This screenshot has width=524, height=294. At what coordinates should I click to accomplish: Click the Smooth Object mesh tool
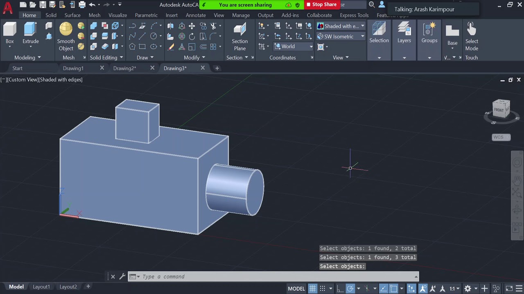coord(66,37)
